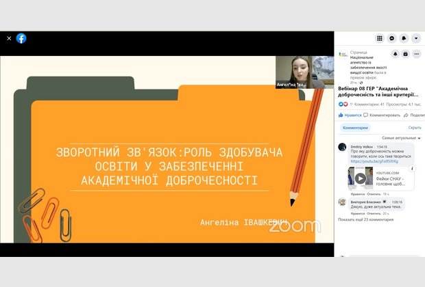
Task: Save the video with the bookmark icon
Action: click(x=406, y=54)
